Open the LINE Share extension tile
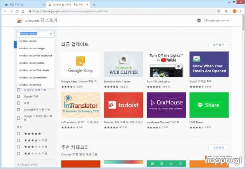 pos(209,105)
